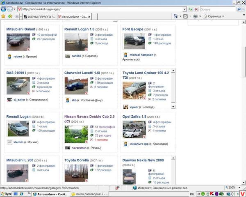The image size is (246, 197).
Task: Click the avatar beside михалыч крр
Action: pyautogui.click(x=125, y=144)
